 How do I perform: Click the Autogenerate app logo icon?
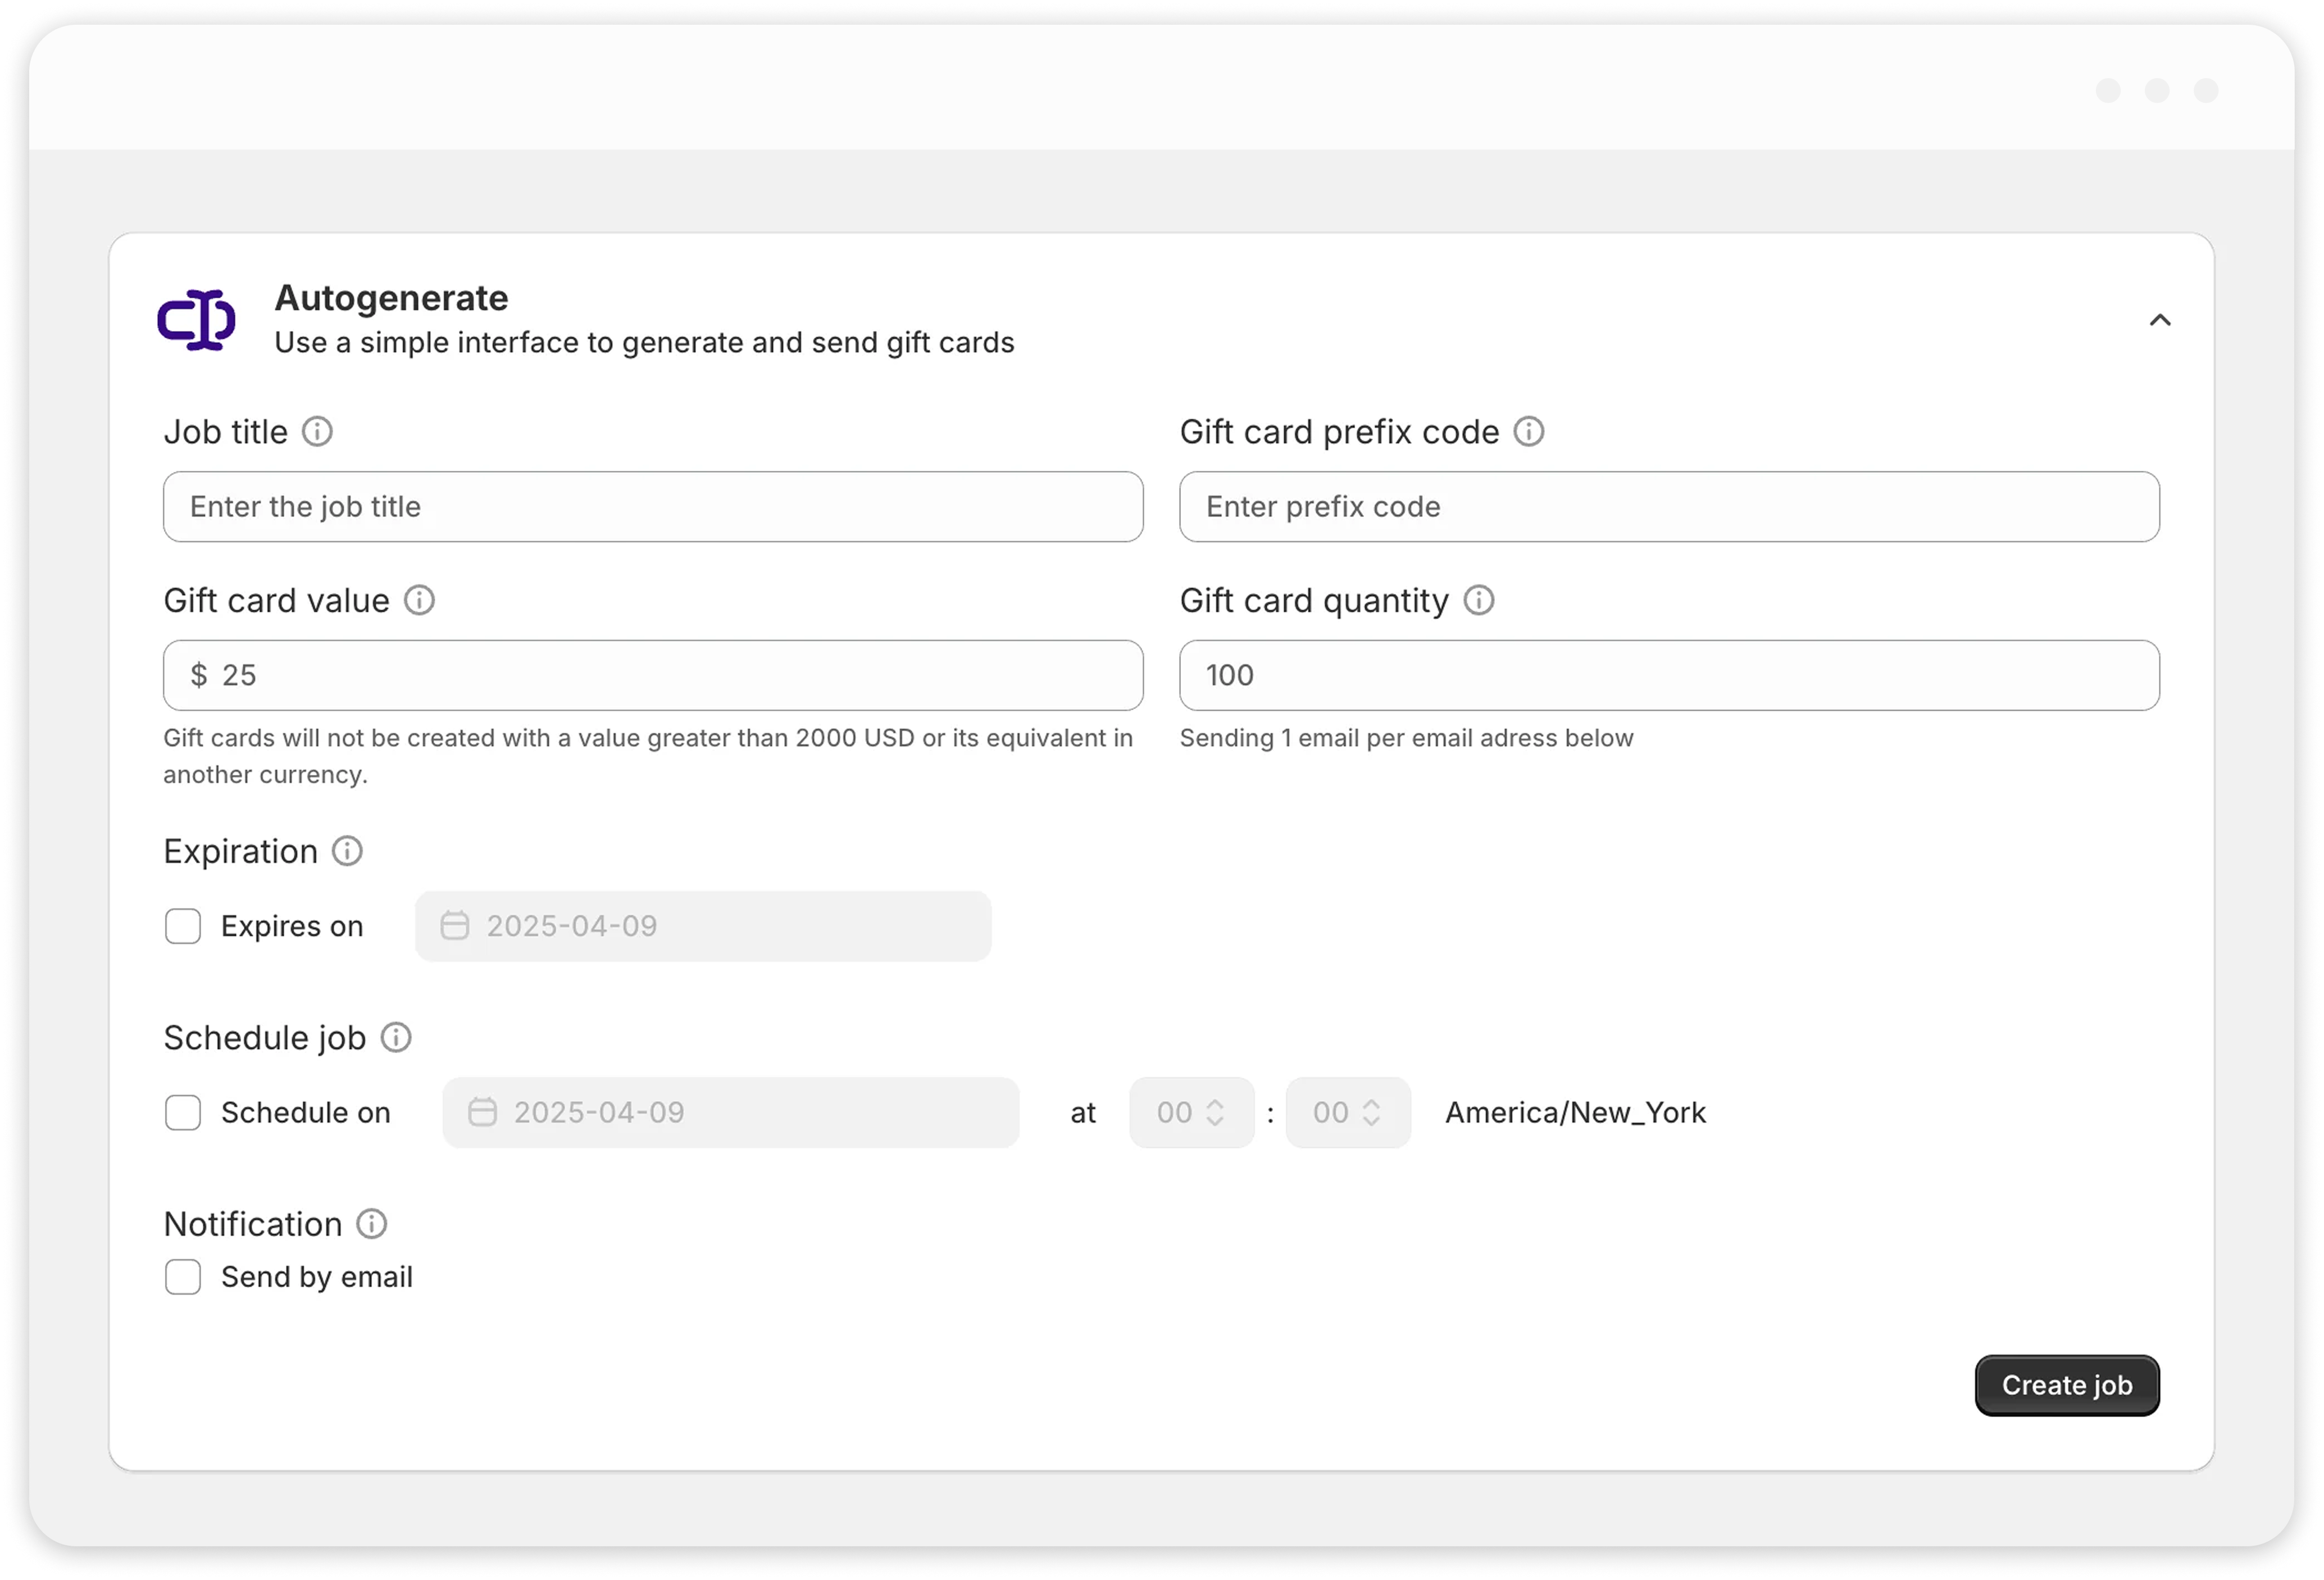pos(196,320)
